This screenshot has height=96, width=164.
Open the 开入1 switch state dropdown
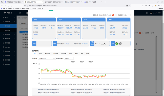(97, 44)
